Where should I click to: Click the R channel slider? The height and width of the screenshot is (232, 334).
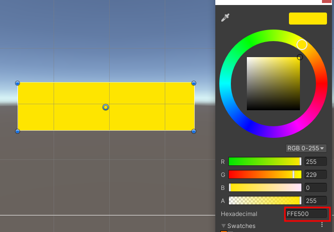265,161
